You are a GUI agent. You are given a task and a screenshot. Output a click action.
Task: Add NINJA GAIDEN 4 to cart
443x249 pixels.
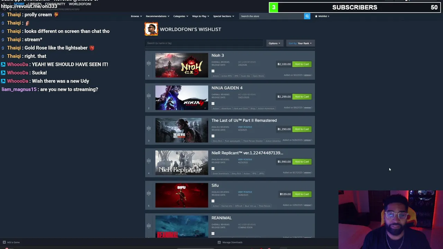click(302, 96)
